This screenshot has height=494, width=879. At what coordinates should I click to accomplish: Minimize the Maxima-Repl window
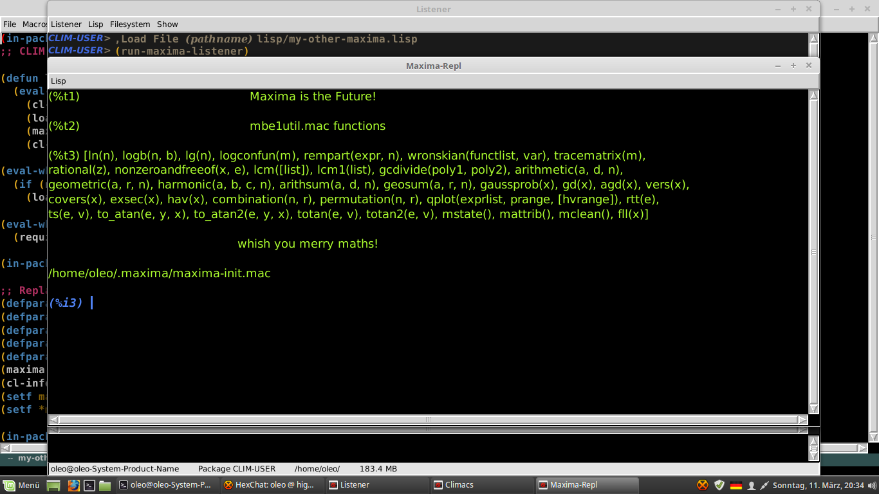pos(779,66)
